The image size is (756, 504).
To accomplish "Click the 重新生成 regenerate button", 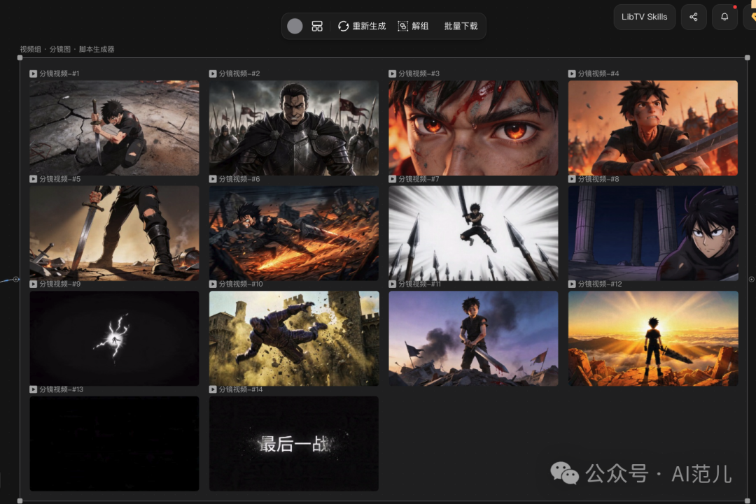I will click(362, 26).
